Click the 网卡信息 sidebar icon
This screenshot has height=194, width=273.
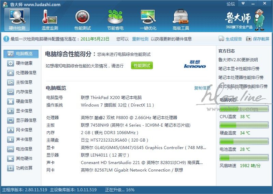click(11, 130)
